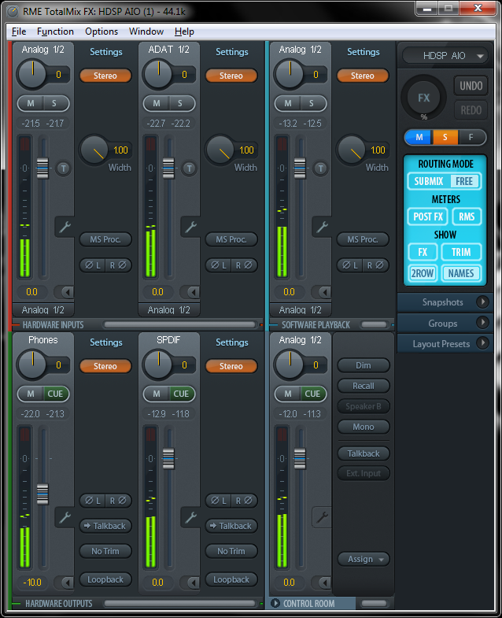502x618 pixels.
Task: Click Control Room Talkback button
Action: coord(364,453)
